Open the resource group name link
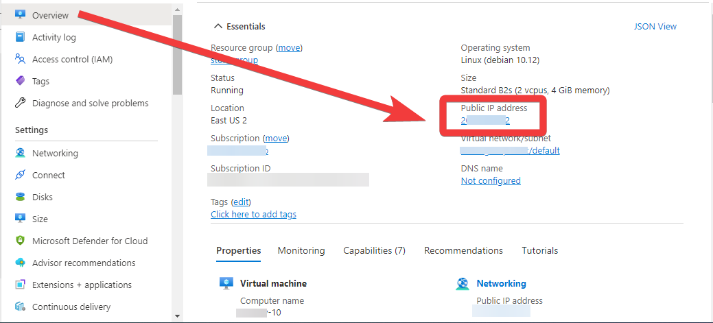Viewport: 713px width, 323px height. (234, 60)
